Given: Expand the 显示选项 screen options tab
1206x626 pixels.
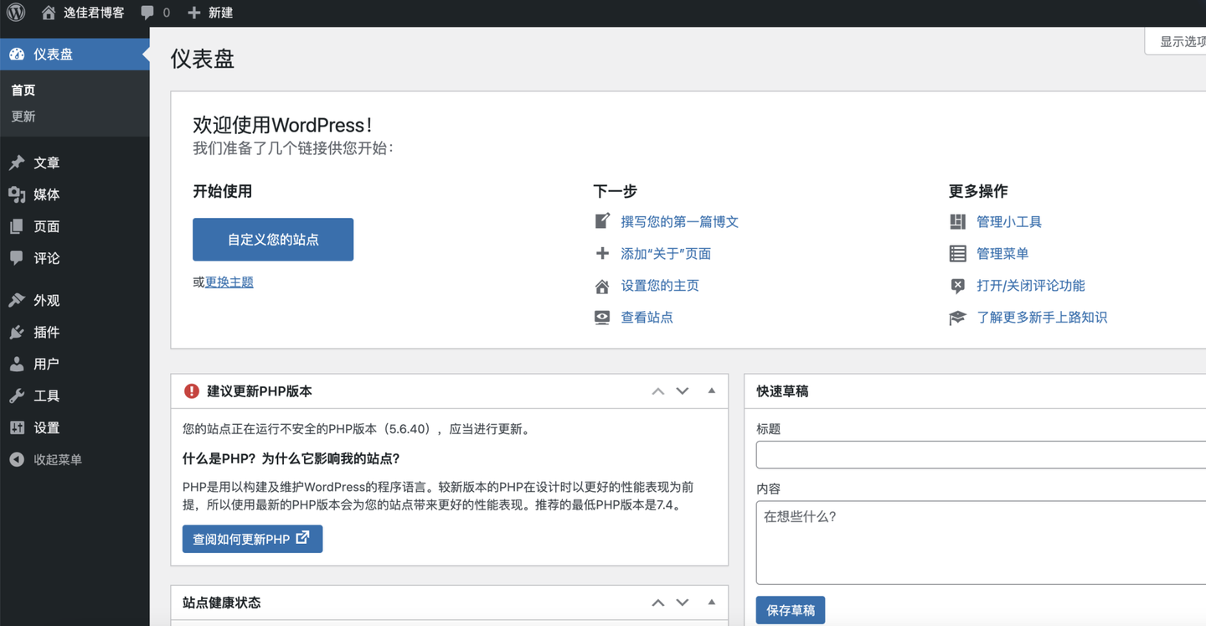Looking at the screenshot, I should coord(1176,41).
